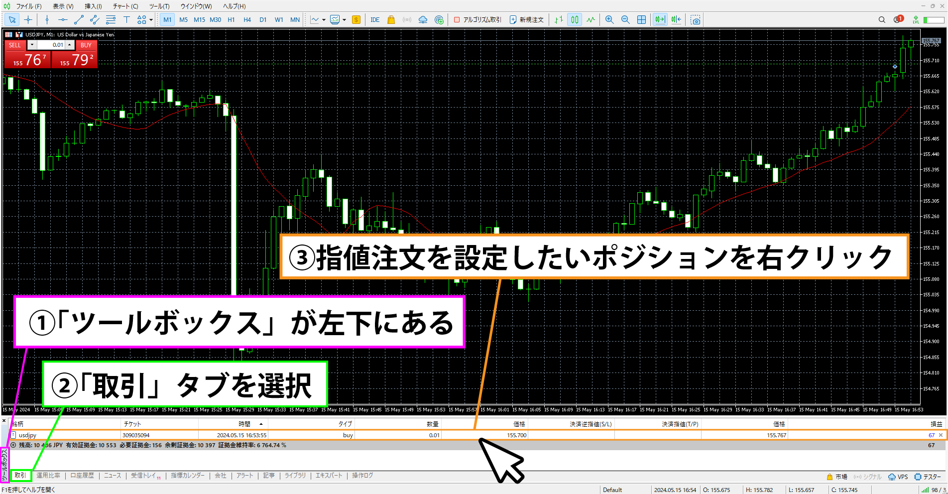
Task: Select the 口座履歴 tab
Action: coord(82,476)
